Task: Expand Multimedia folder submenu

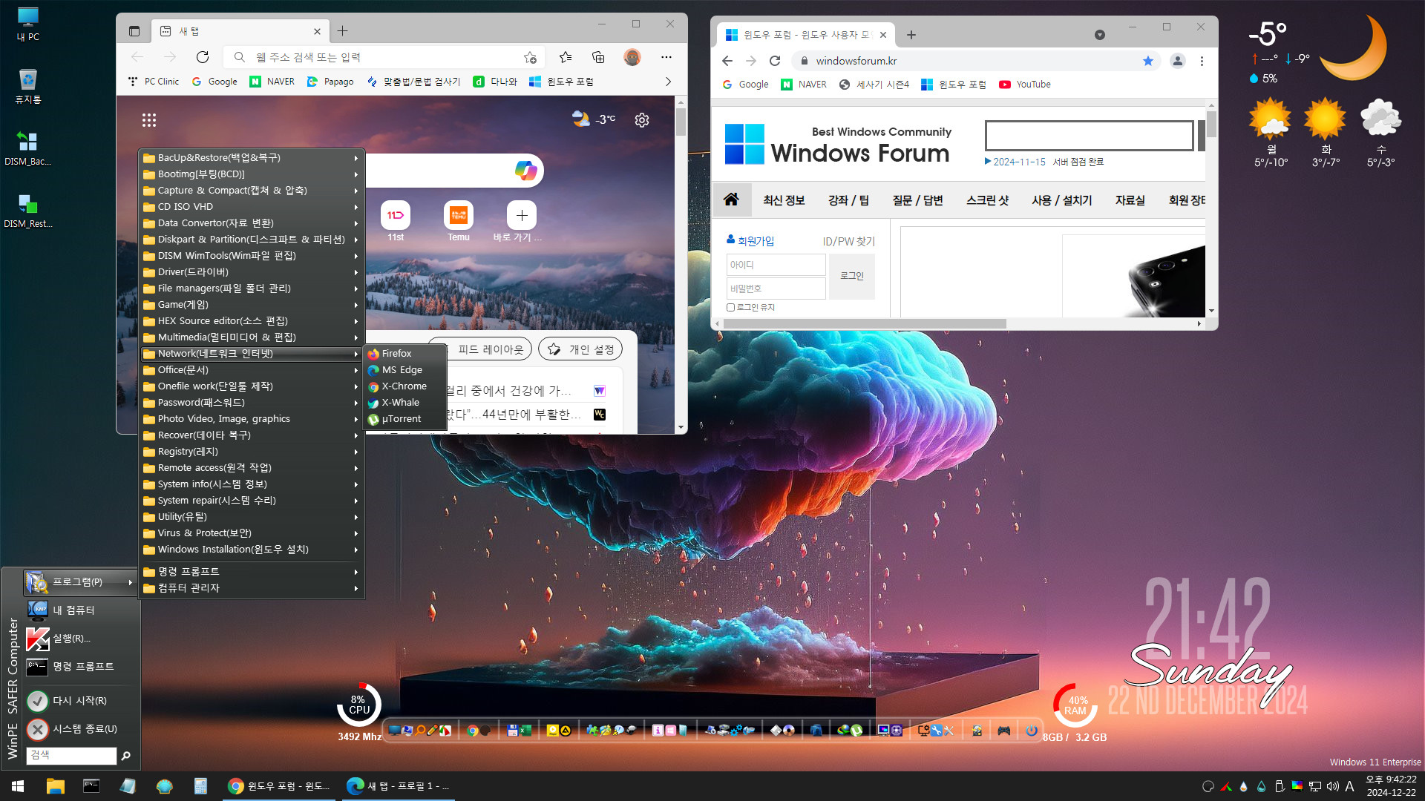Action: click(x=251, y=337)
